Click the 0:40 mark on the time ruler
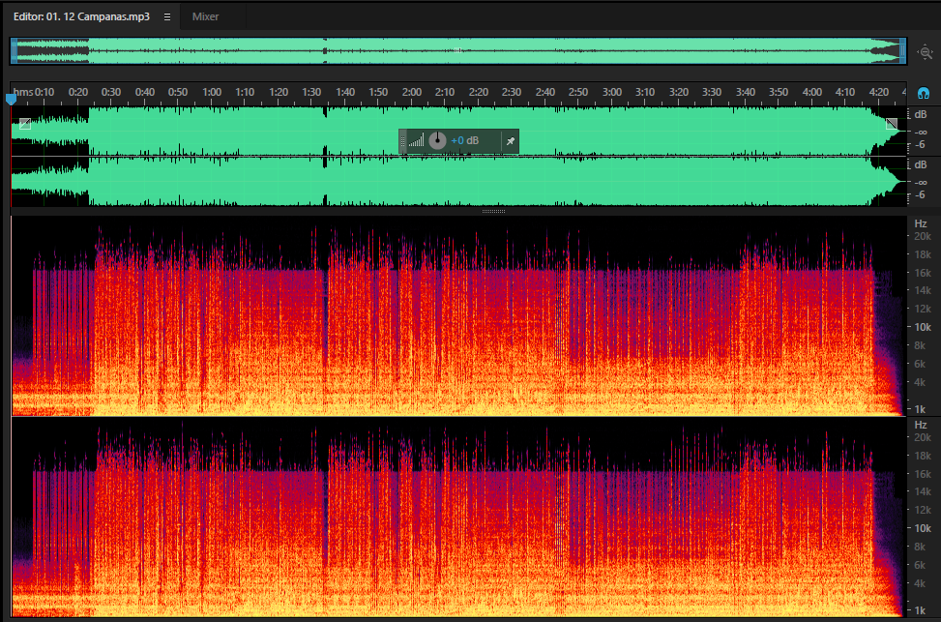This screenshot has width=941, height=622. point(145,93)
